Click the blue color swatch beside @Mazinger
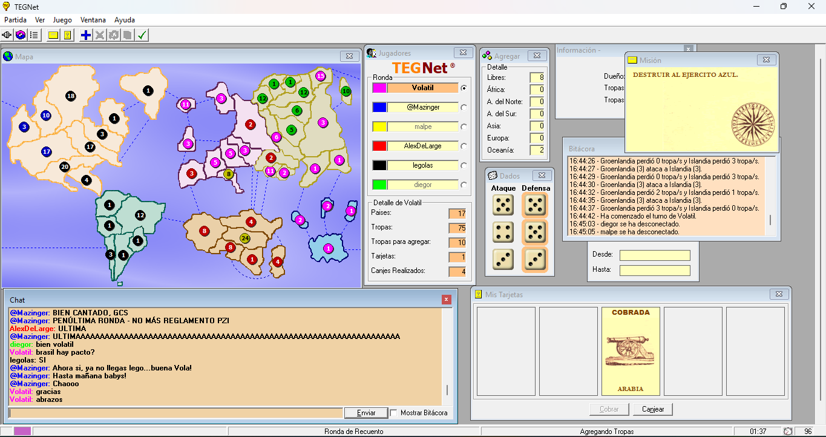 coord(379,107)
